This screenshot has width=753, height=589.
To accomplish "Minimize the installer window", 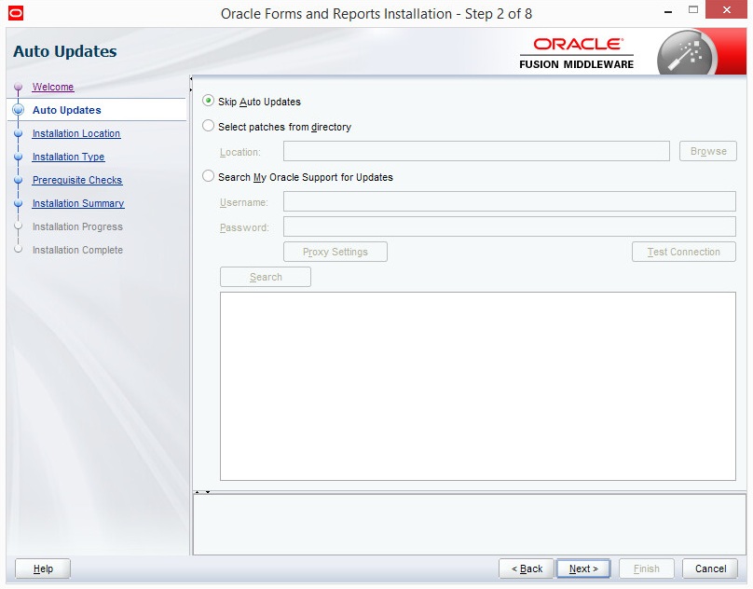I will pos(668,11).
